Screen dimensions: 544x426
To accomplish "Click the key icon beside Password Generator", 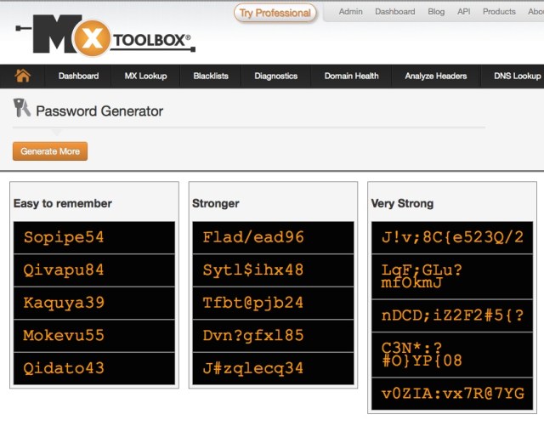I will coord(21,109).
